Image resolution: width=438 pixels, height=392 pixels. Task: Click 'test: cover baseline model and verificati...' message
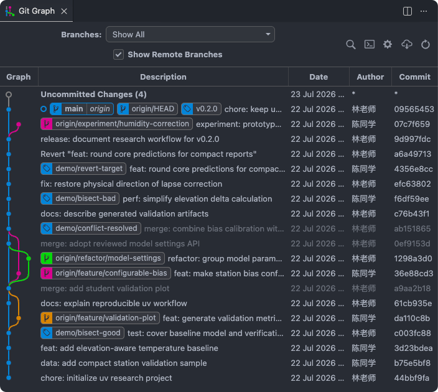[205, 334]
